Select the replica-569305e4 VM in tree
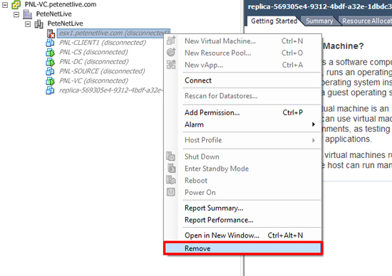392x276 pixels. click(x=111, y=90)
